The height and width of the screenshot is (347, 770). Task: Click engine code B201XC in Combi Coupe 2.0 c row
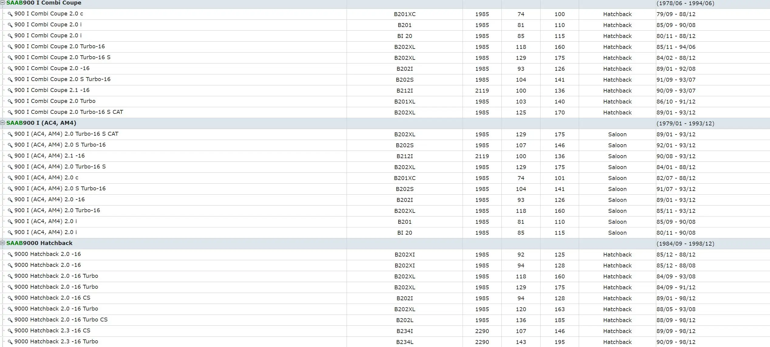(405, 14)
